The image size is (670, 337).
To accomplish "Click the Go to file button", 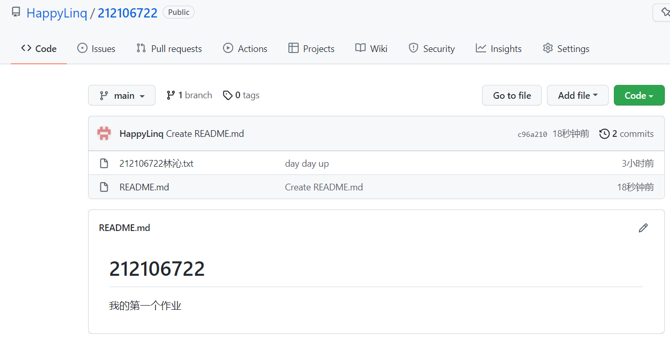I will tap(511, 95).
